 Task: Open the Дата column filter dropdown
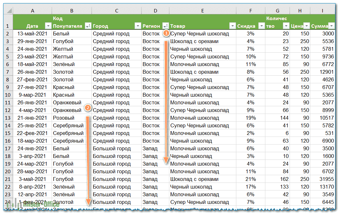pos(48,26)
